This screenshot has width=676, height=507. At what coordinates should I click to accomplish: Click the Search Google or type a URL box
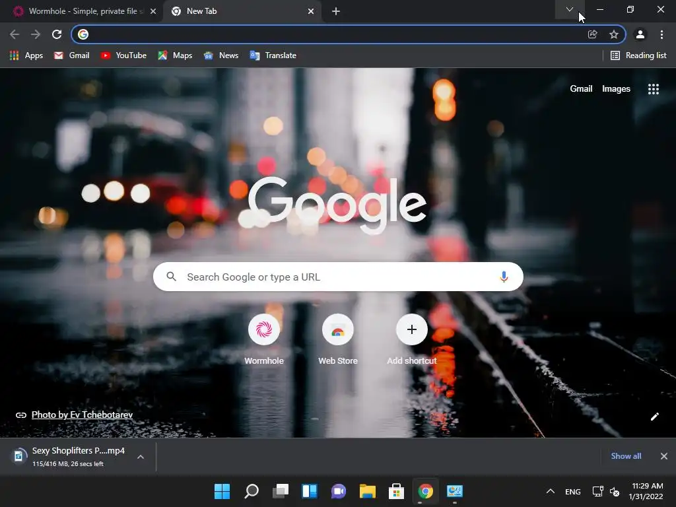pyautogui.click(x=338, y=277)
